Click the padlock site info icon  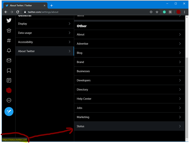25,12
